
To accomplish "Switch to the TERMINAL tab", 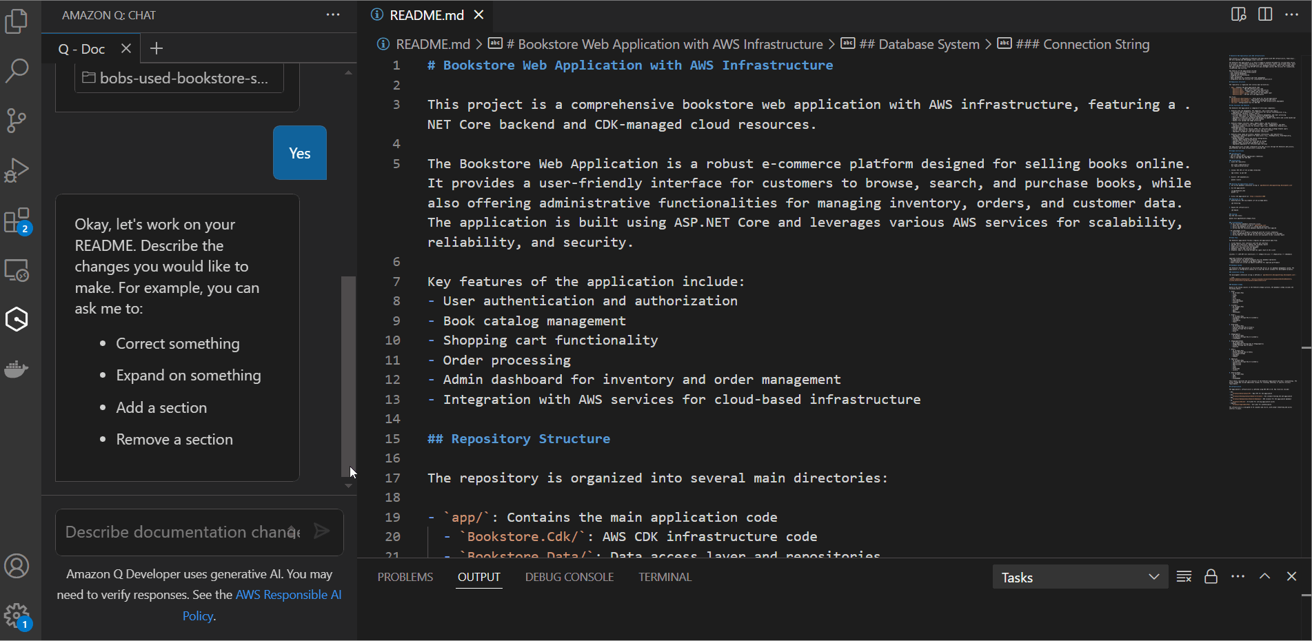I will click(x=665, y=577).
